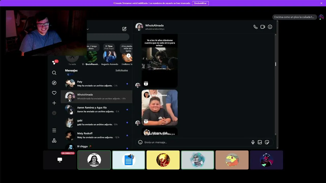326x183 pixels.
Task: Open the Aaron Ramirez y Agus Rix chat
Action: (97, 110)
